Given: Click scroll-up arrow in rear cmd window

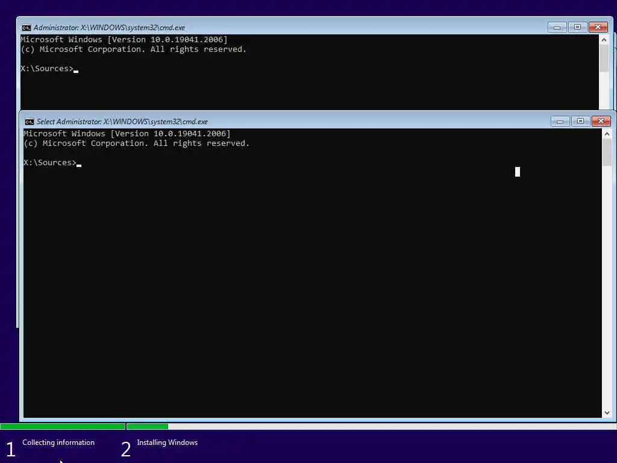Looking at the screenshot, I should (604, 40).
